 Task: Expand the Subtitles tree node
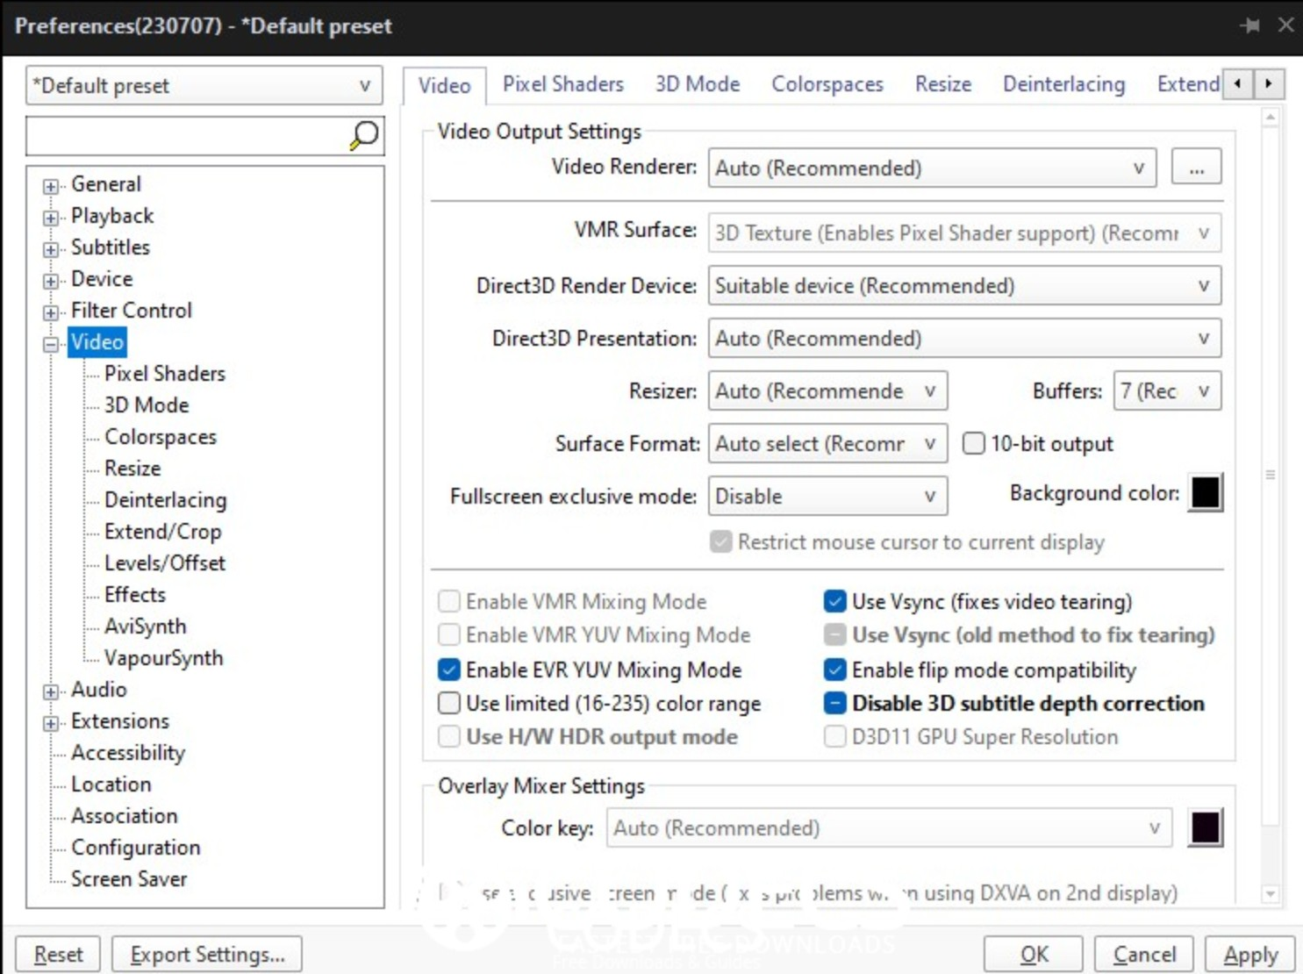coord(51,249)
